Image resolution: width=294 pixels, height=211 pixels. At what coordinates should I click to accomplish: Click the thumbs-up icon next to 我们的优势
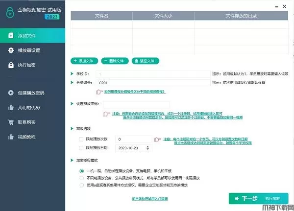click(11, 107)
